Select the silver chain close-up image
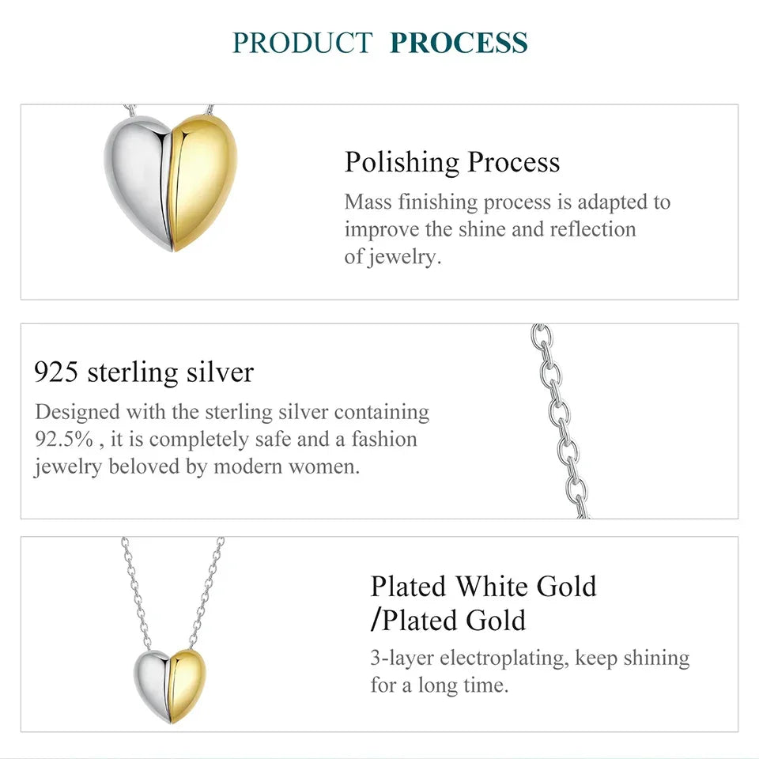The height and width of the screenshot is (759, 759). [561, 419]
